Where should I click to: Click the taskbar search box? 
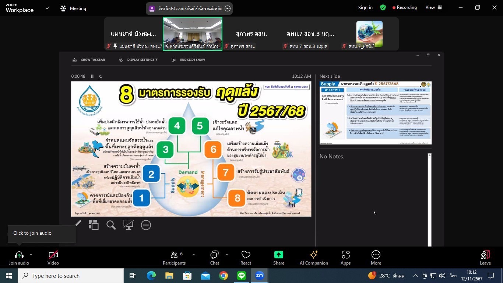tap(71, 276)
